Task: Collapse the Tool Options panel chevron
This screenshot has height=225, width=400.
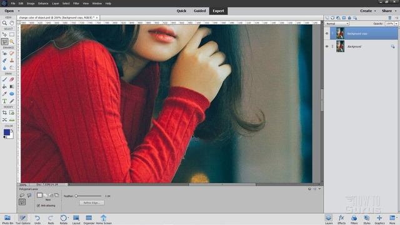Action: coord(319,189)
